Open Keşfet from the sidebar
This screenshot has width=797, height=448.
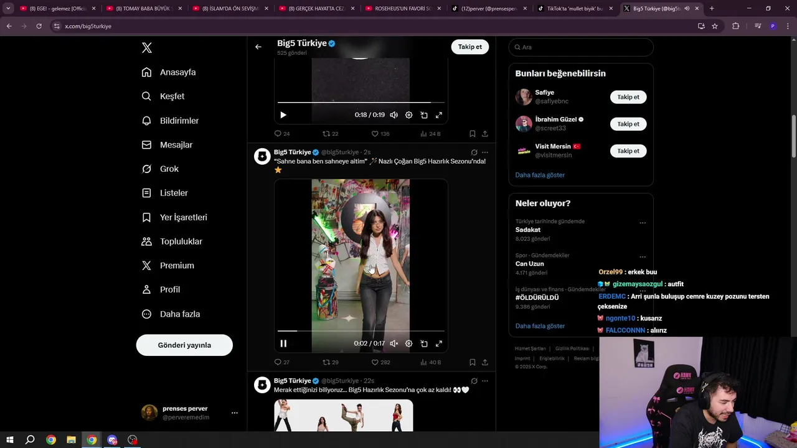[x=163, y=96]
